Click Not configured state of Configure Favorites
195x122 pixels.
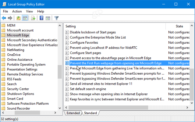179,42
